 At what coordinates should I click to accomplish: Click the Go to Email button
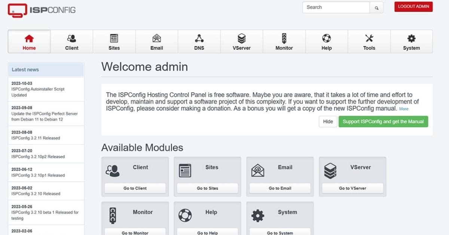point(280,188)
